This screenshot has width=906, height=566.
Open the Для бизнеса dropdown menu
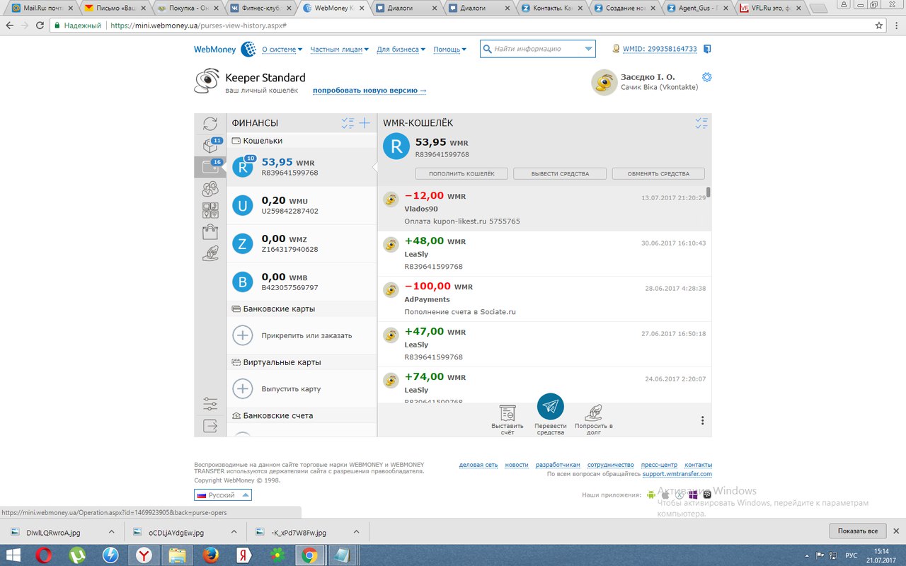pos(401,50)
